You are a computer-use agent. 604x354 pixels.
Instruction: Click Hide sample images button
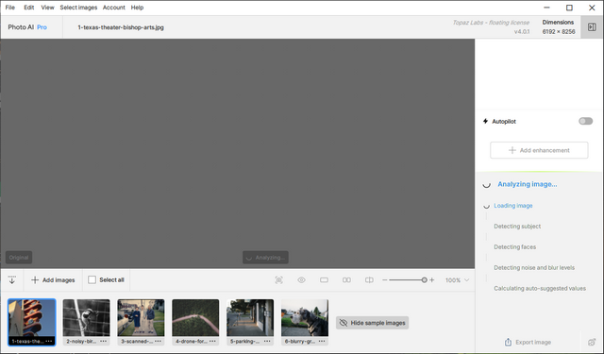372,323
